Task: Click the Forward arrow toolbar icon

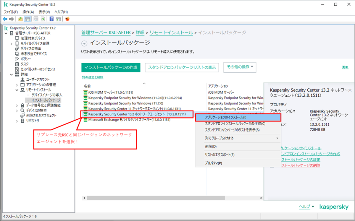Action: (12, 19)
